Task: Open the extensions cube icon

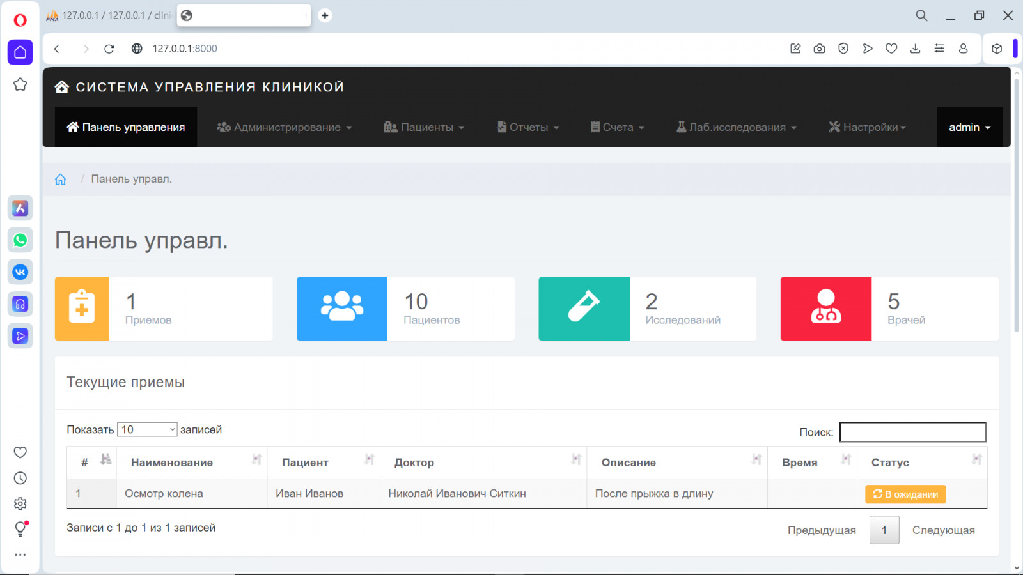Action: (x=997, y=49)
